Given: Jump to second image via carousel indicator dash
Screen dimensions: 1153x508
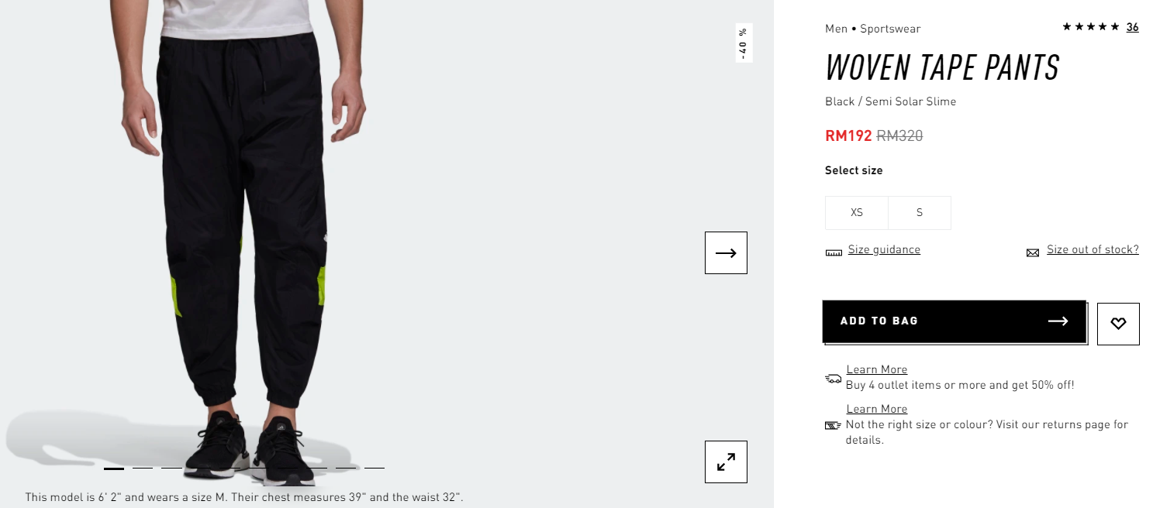Looking at the screenshot, I should click(x=143, y=468).
